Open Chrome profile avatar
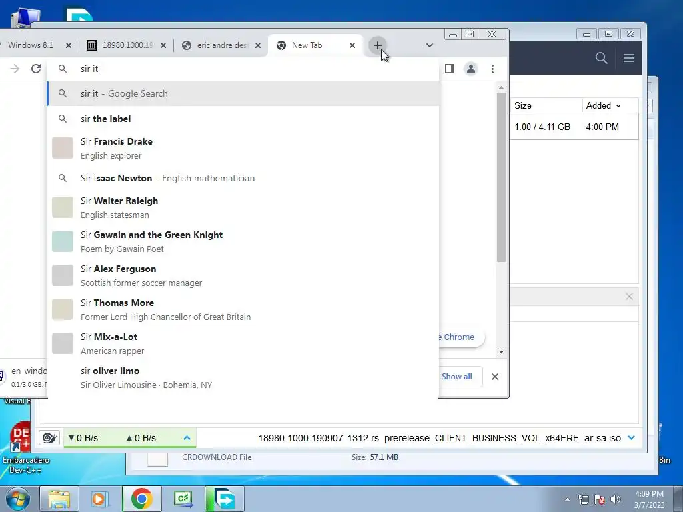683x512 pixels. tap(471, 69)
